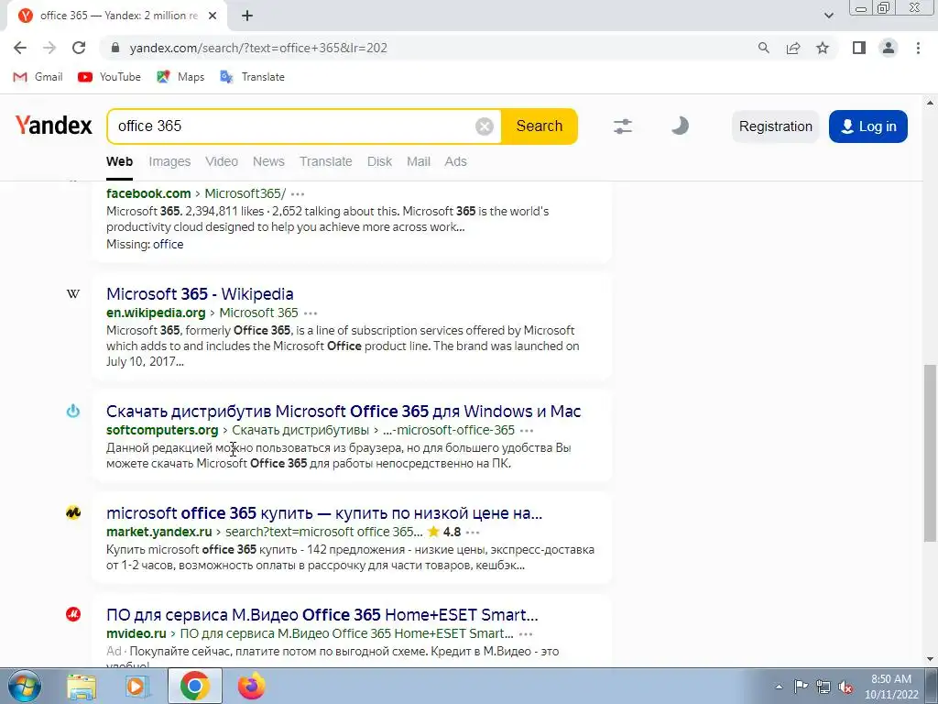The width and height of the screenshot is (938, 704).
Task: Show hidden tray icons arrow
Action: tap(779, 687)
